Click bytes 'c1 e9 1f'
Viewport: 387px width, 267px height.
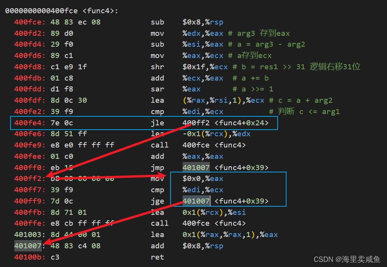(69, 67)
